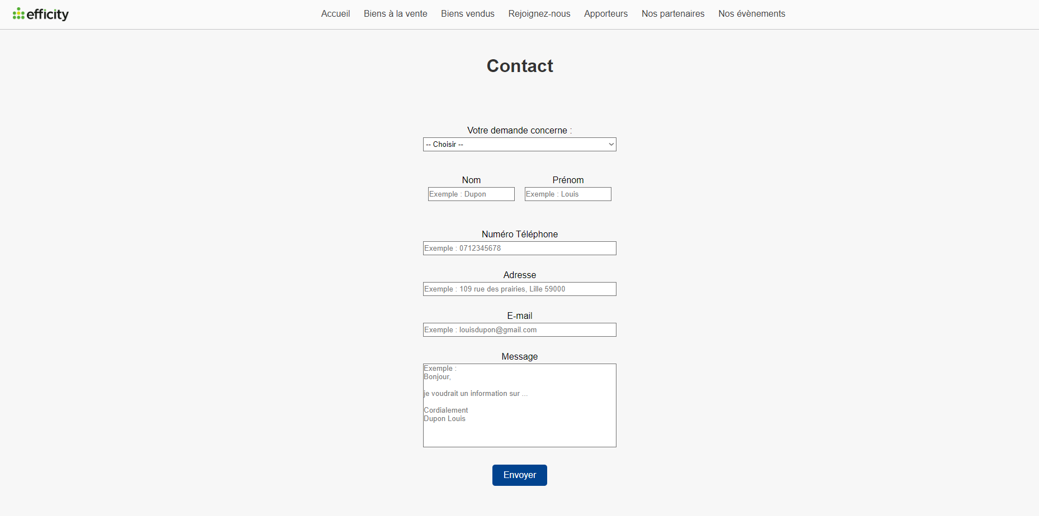1039x516 pixels.
Task: Select the Numéro Téléphone field
Action: (x=519, y=249)
